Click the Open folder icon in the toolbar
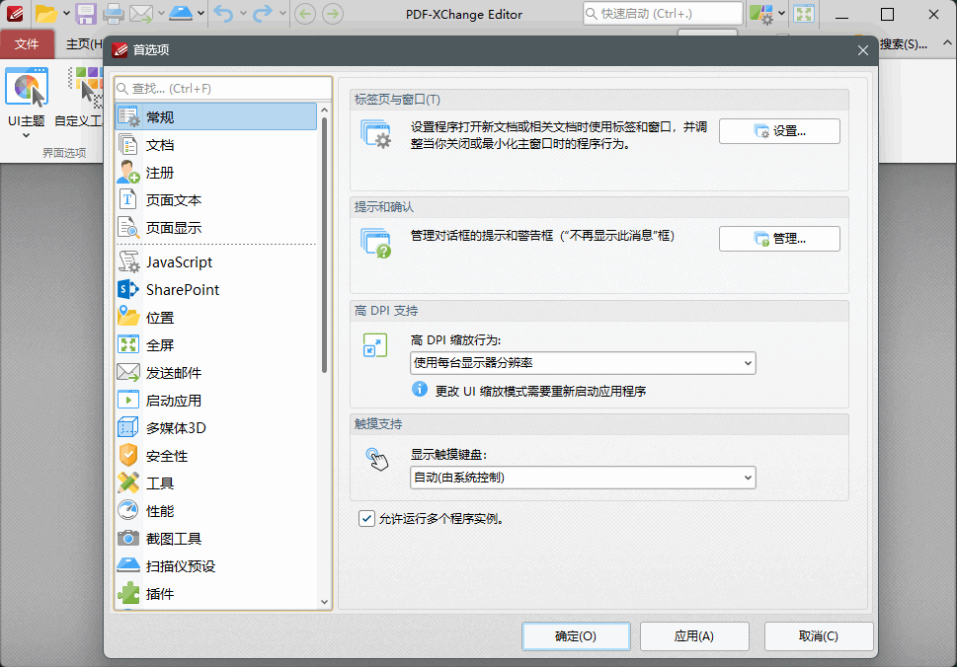 pos(46,14)
